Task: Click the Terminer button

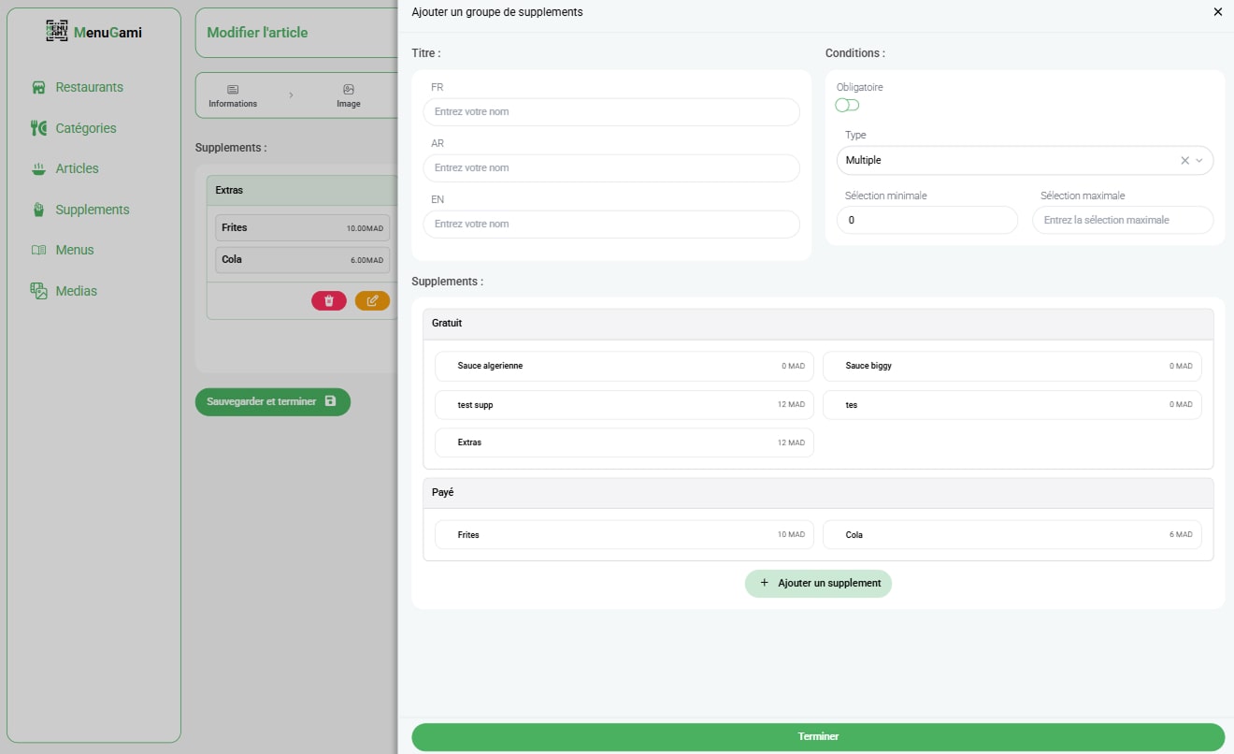Action: coord(818,737)
